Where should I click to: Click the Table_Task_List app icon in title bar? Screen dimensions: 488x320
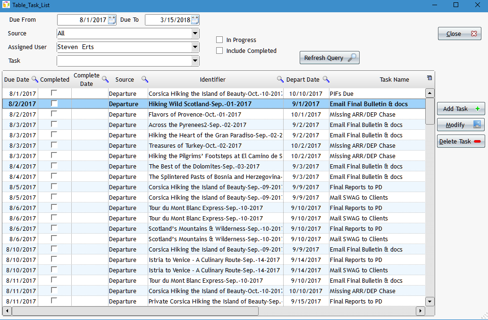[x=6, y=5]
